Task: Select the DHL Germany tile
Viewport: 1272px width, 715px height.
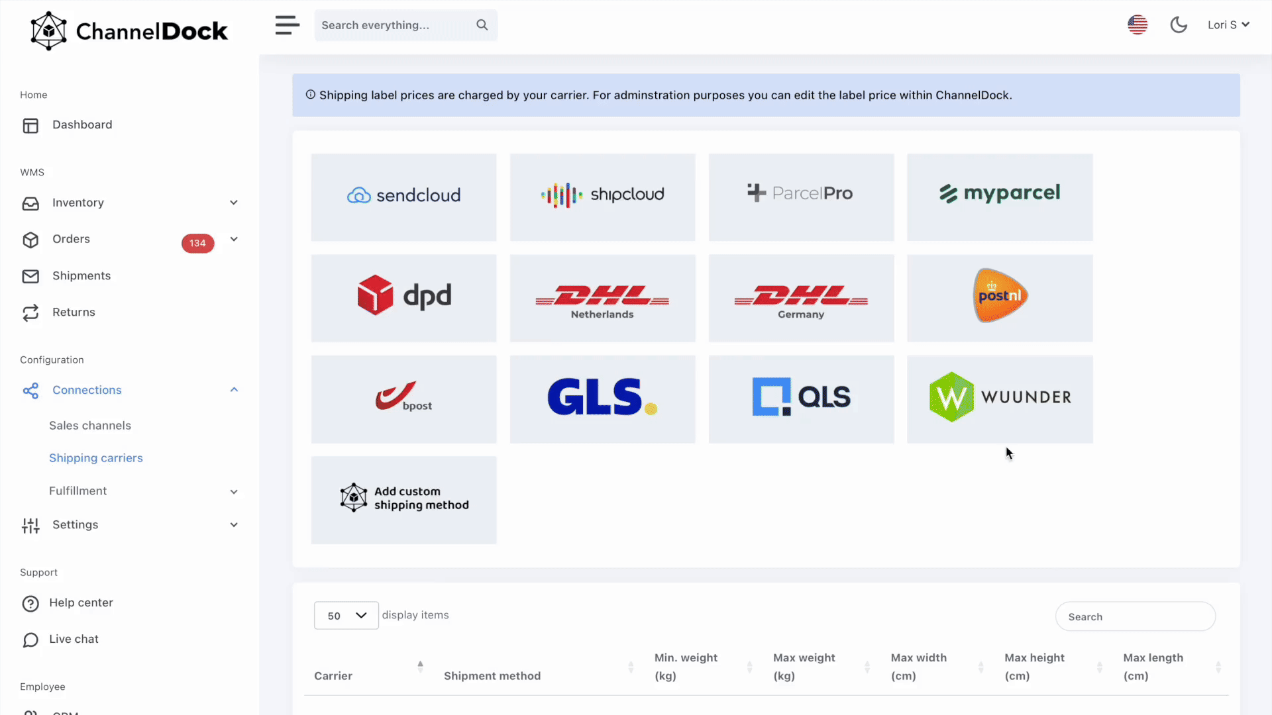Action: (801, 298)
